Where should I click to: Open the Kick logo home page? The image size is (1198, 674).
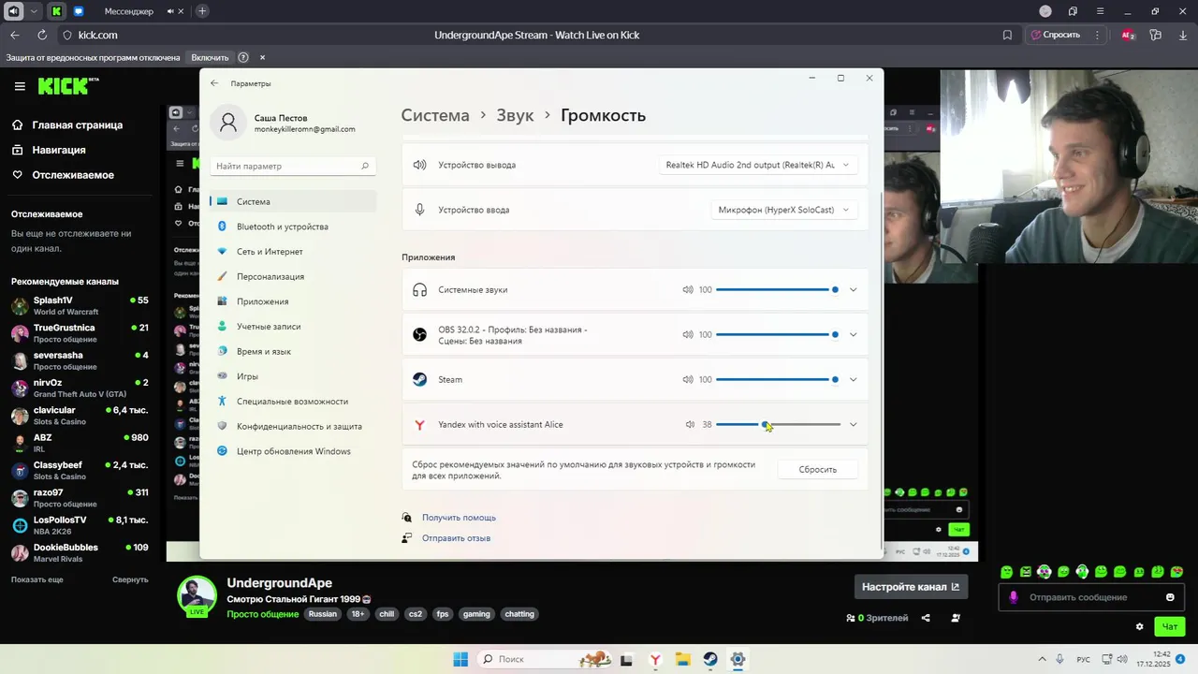coord(67,86)
